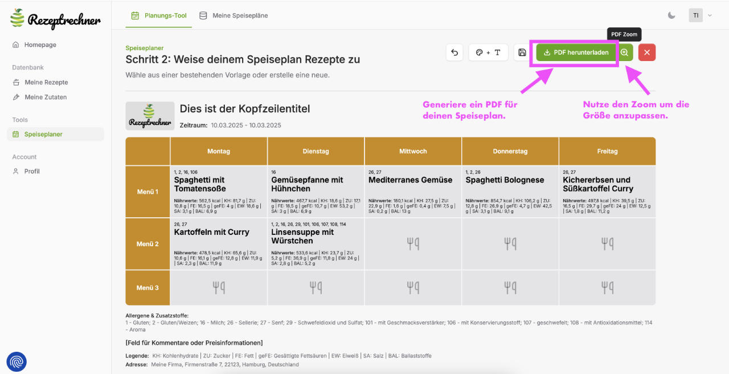The image size is (729, 374).
Task: Switch to the Meine Speisepläne tab
Action: [234, 15]
